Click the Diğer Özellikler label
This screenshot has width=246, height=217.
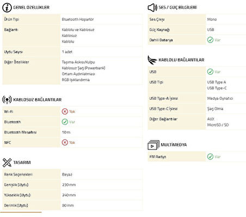pos(16,62)
